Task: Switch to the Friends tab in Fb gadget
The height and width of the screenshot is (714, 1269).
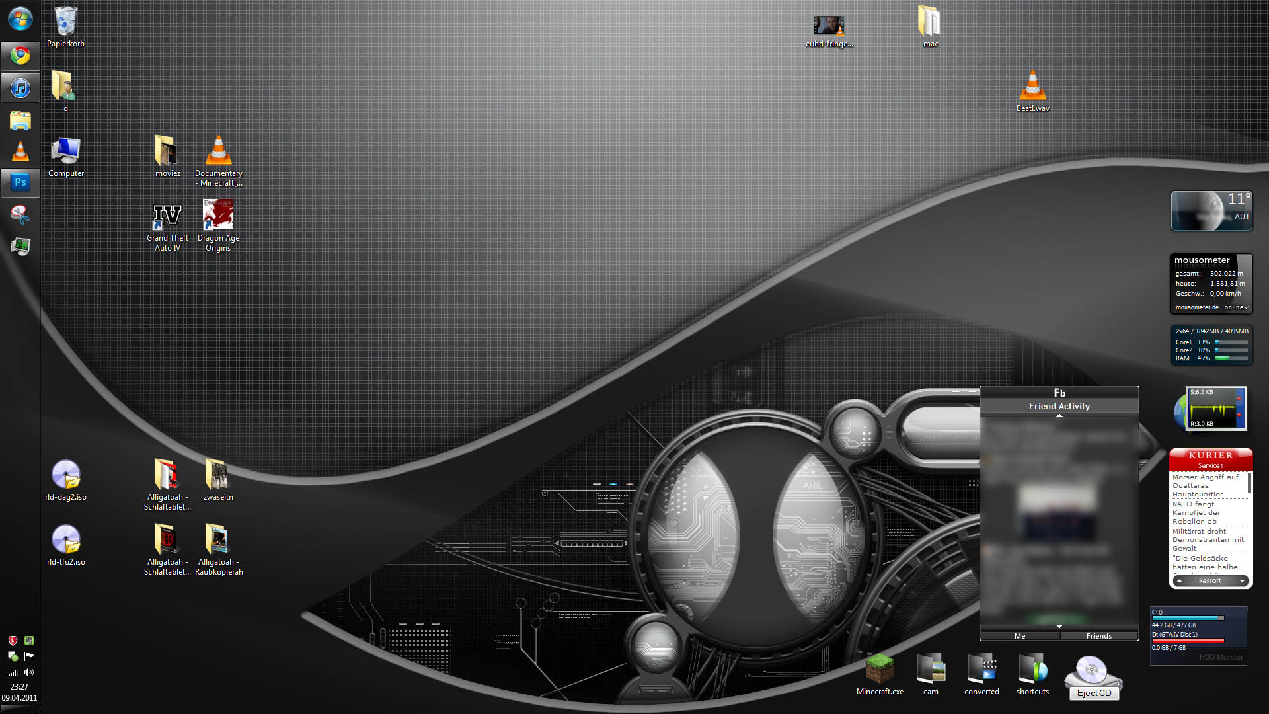Action: 1098,636
